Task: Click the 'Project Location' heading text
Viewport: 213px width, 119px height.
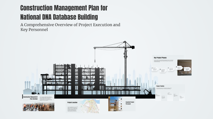Action: point(72,102)
